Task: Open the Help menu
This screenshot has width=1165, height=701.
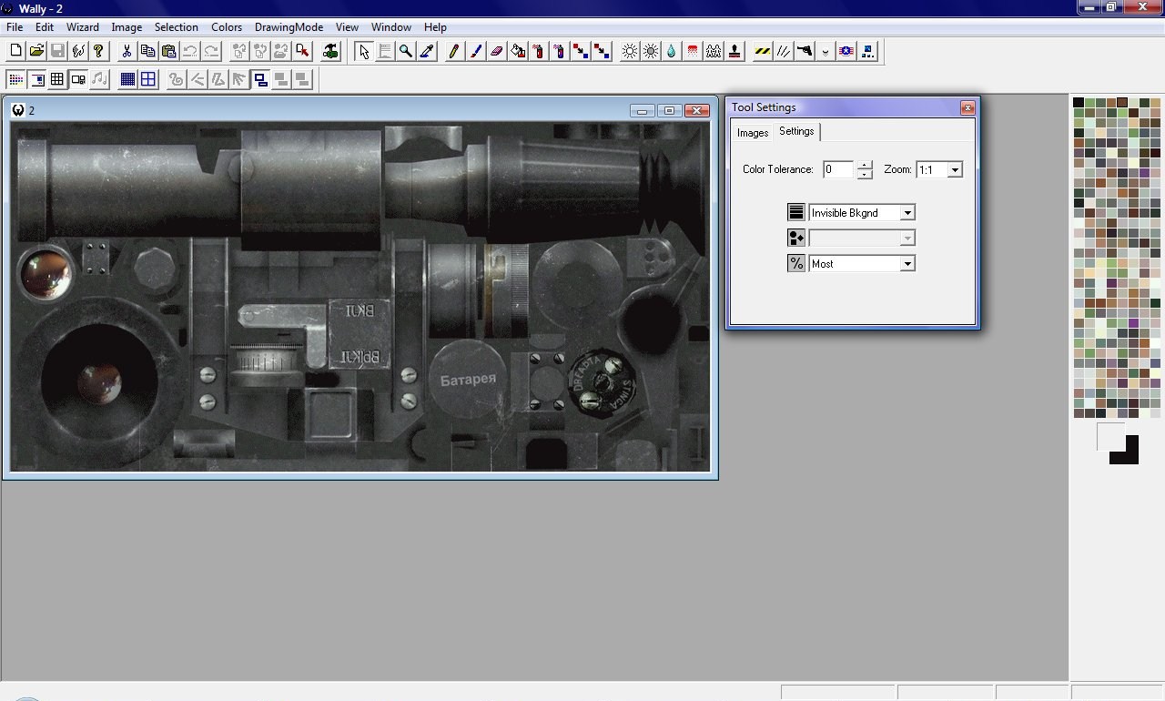Action: click(435, 26)
